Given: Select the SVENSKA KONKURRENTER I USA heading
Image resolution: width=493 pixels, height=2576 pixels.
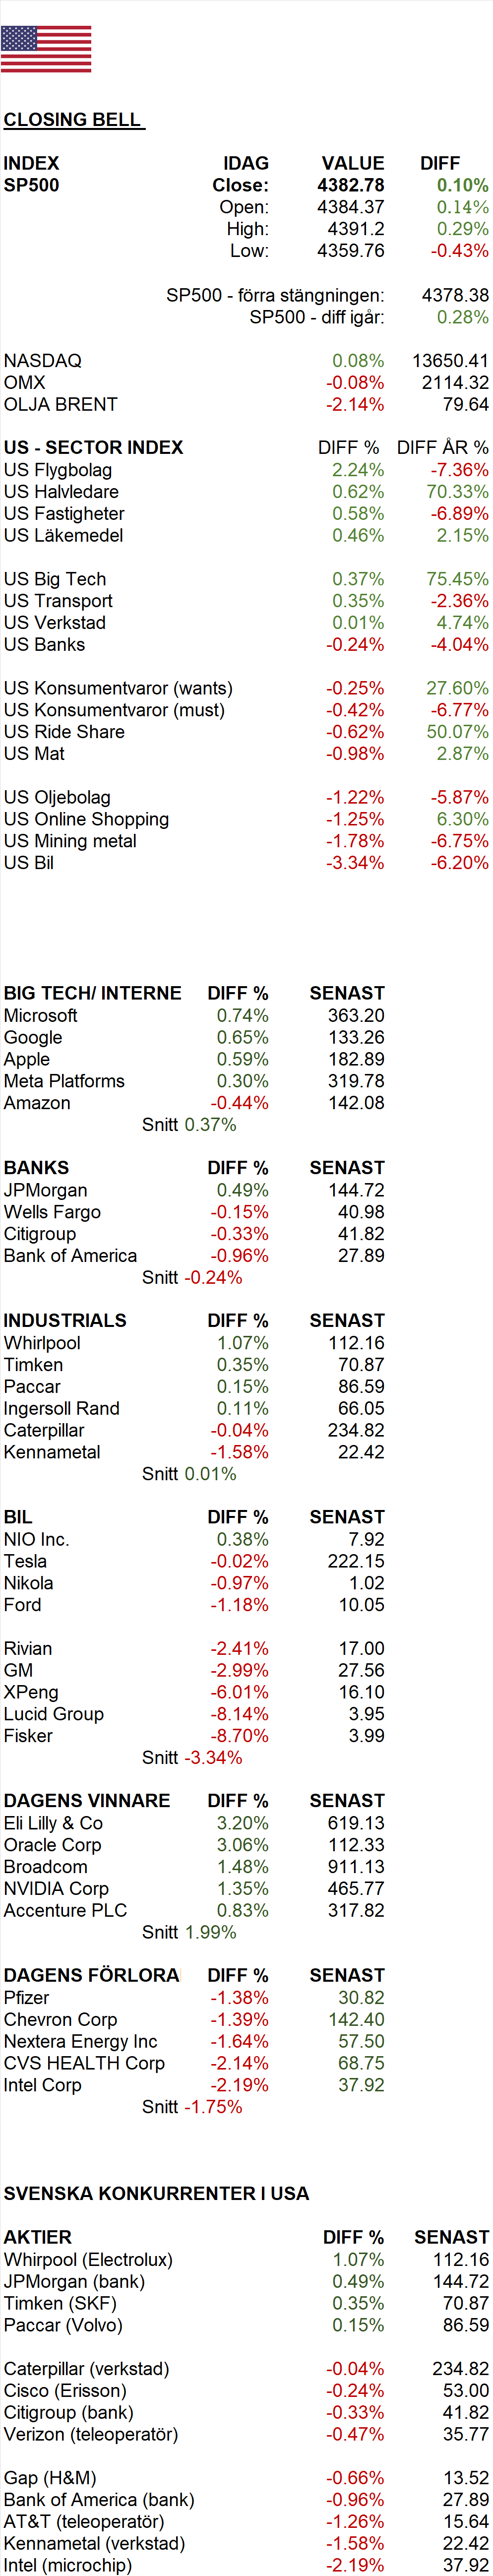Looking at the screenshot, I should pyautogui.click(x=156, y=2193).
